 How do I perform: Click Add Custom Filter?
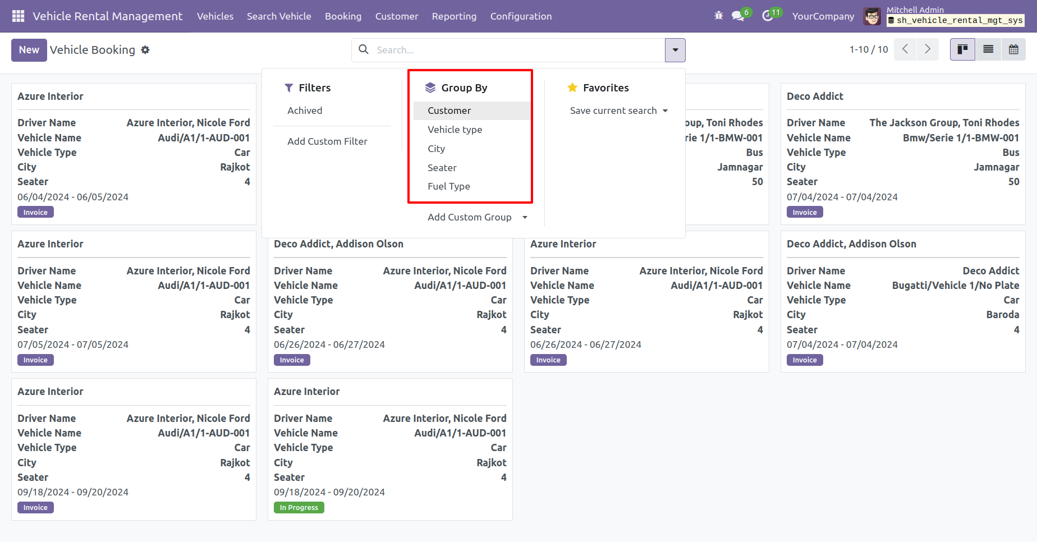coord(327,141)
